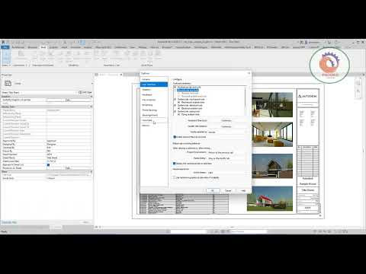Collapse Identity Data section in Properties

pyautogui.click(x=91, y=107)
